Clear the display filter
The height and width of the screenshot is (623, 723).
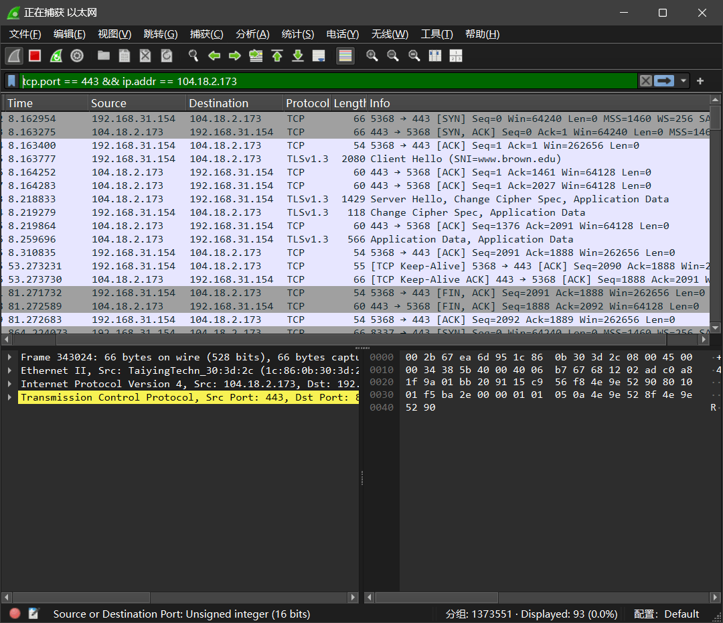pyautogui.click(x=646, y=81)
